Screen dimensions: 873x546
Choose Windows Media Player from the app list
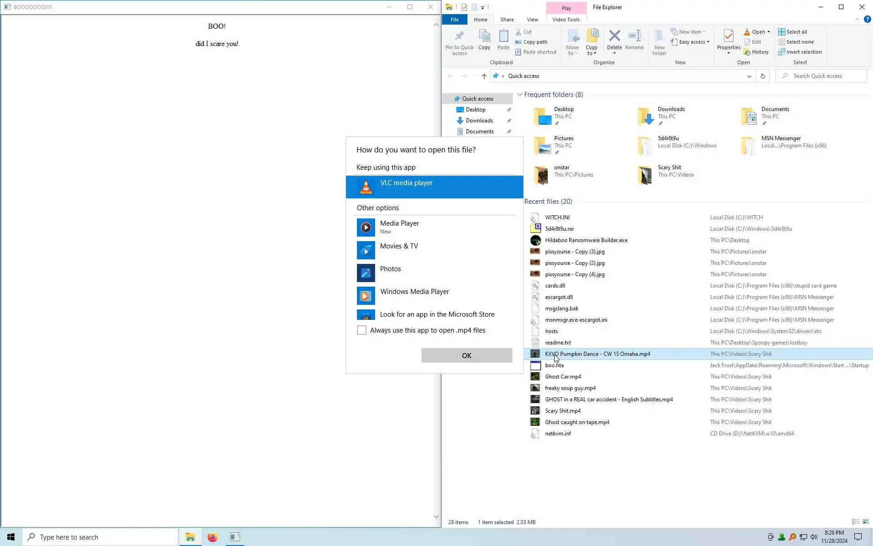(x=414, y=292)
